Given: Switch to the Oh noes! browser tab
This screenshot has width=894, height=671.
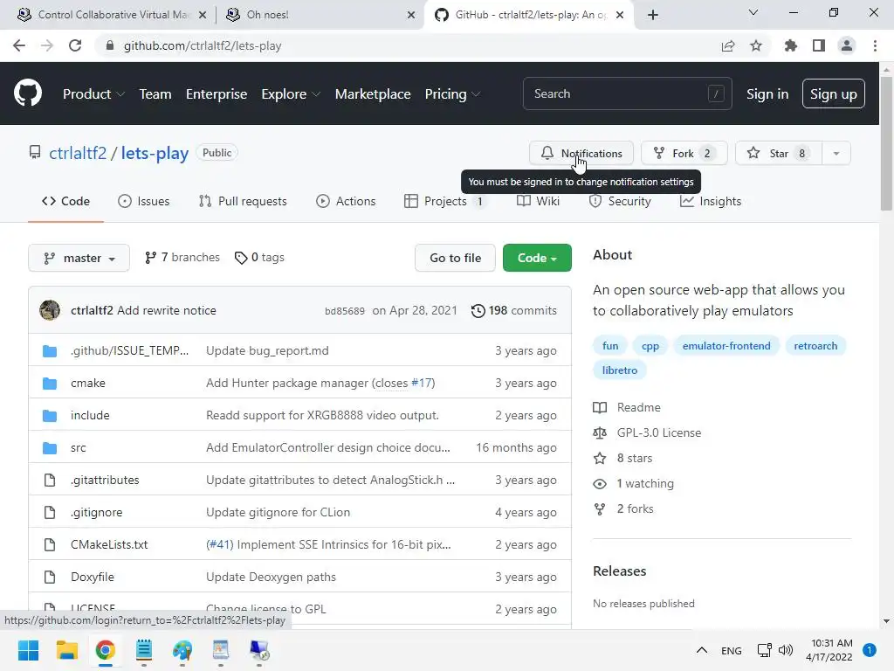Looking at the screenshot, I should [x=320, y=15].
